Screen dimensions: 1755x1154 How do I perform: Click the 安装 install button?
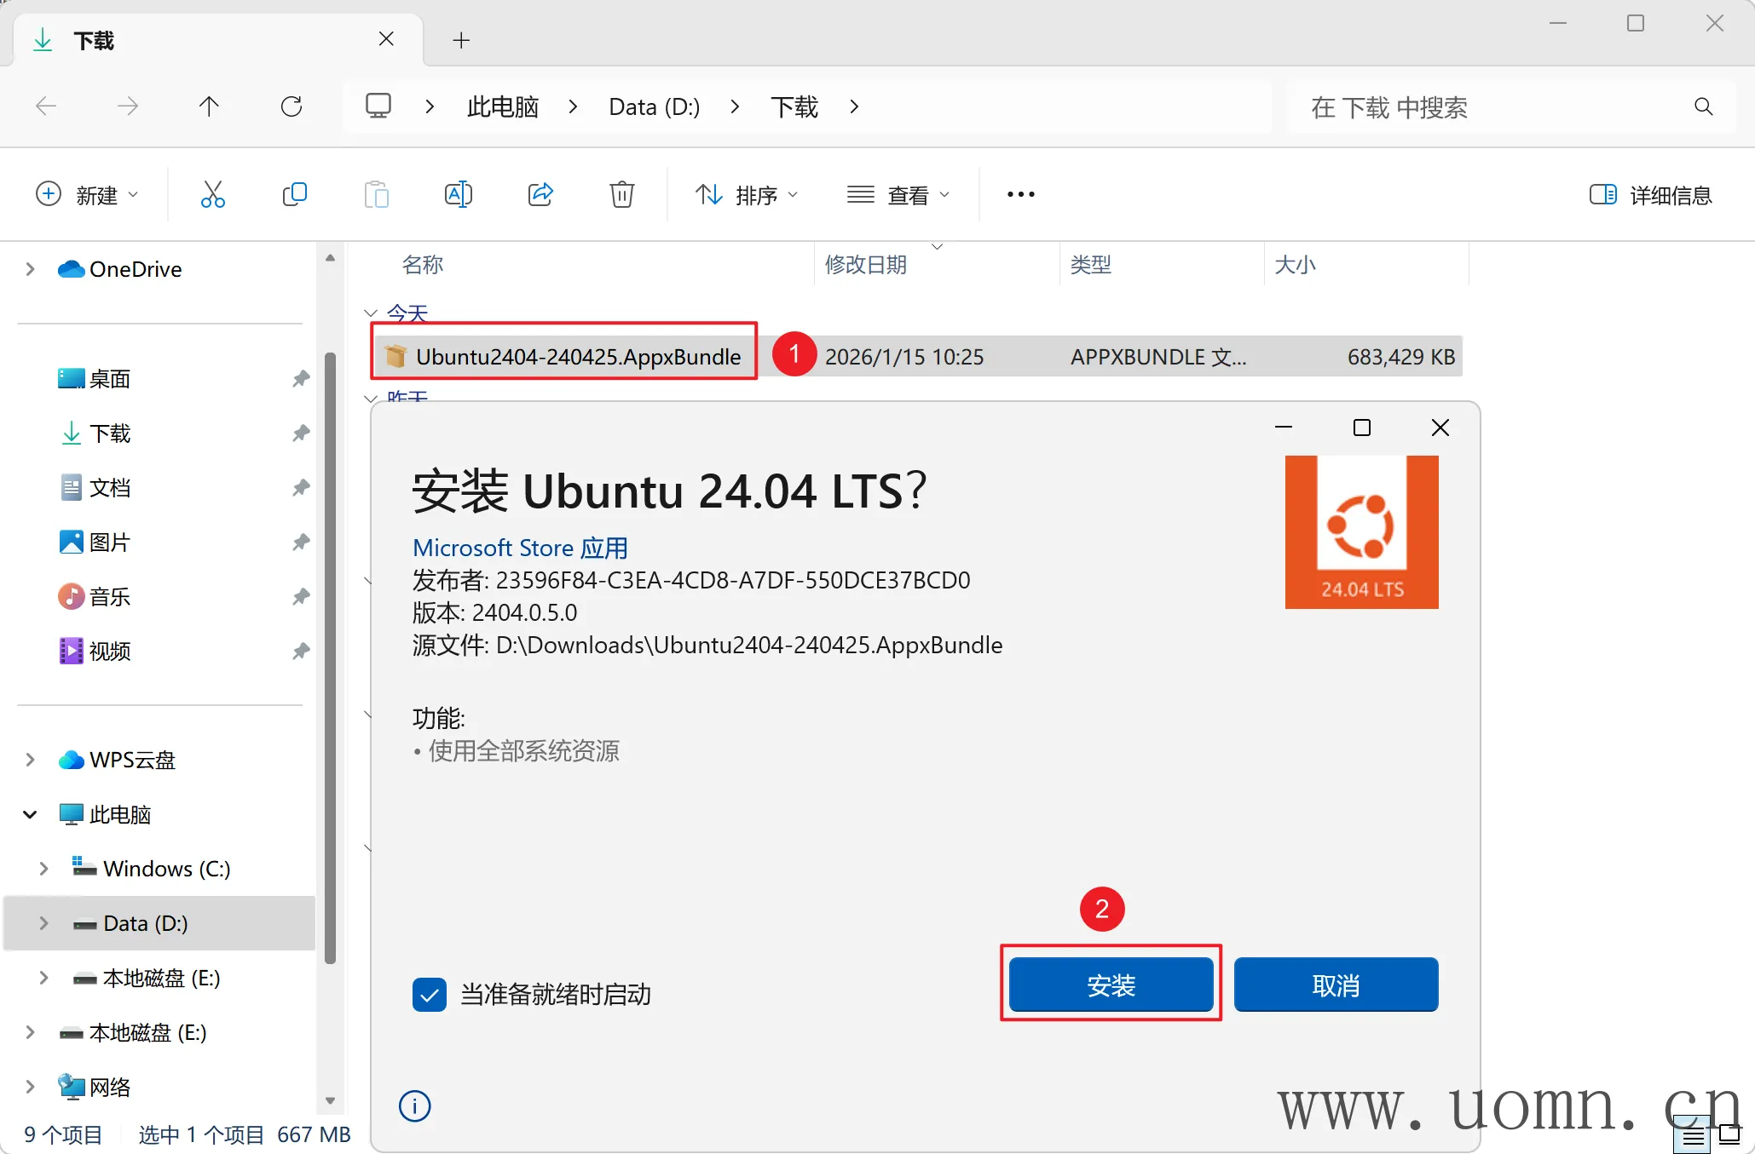pos(1111,985)
